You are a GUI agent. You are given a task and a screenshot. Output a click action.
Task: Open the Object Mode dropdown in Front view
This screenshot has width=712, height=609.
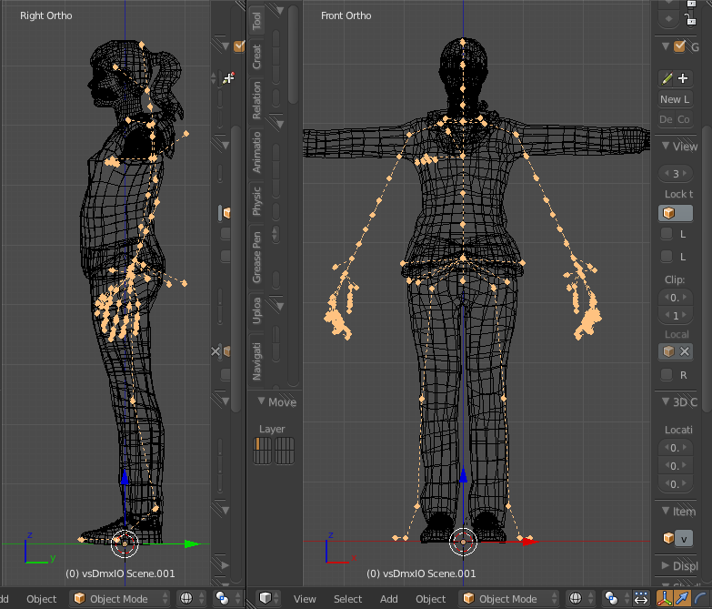tap(506, 598)
